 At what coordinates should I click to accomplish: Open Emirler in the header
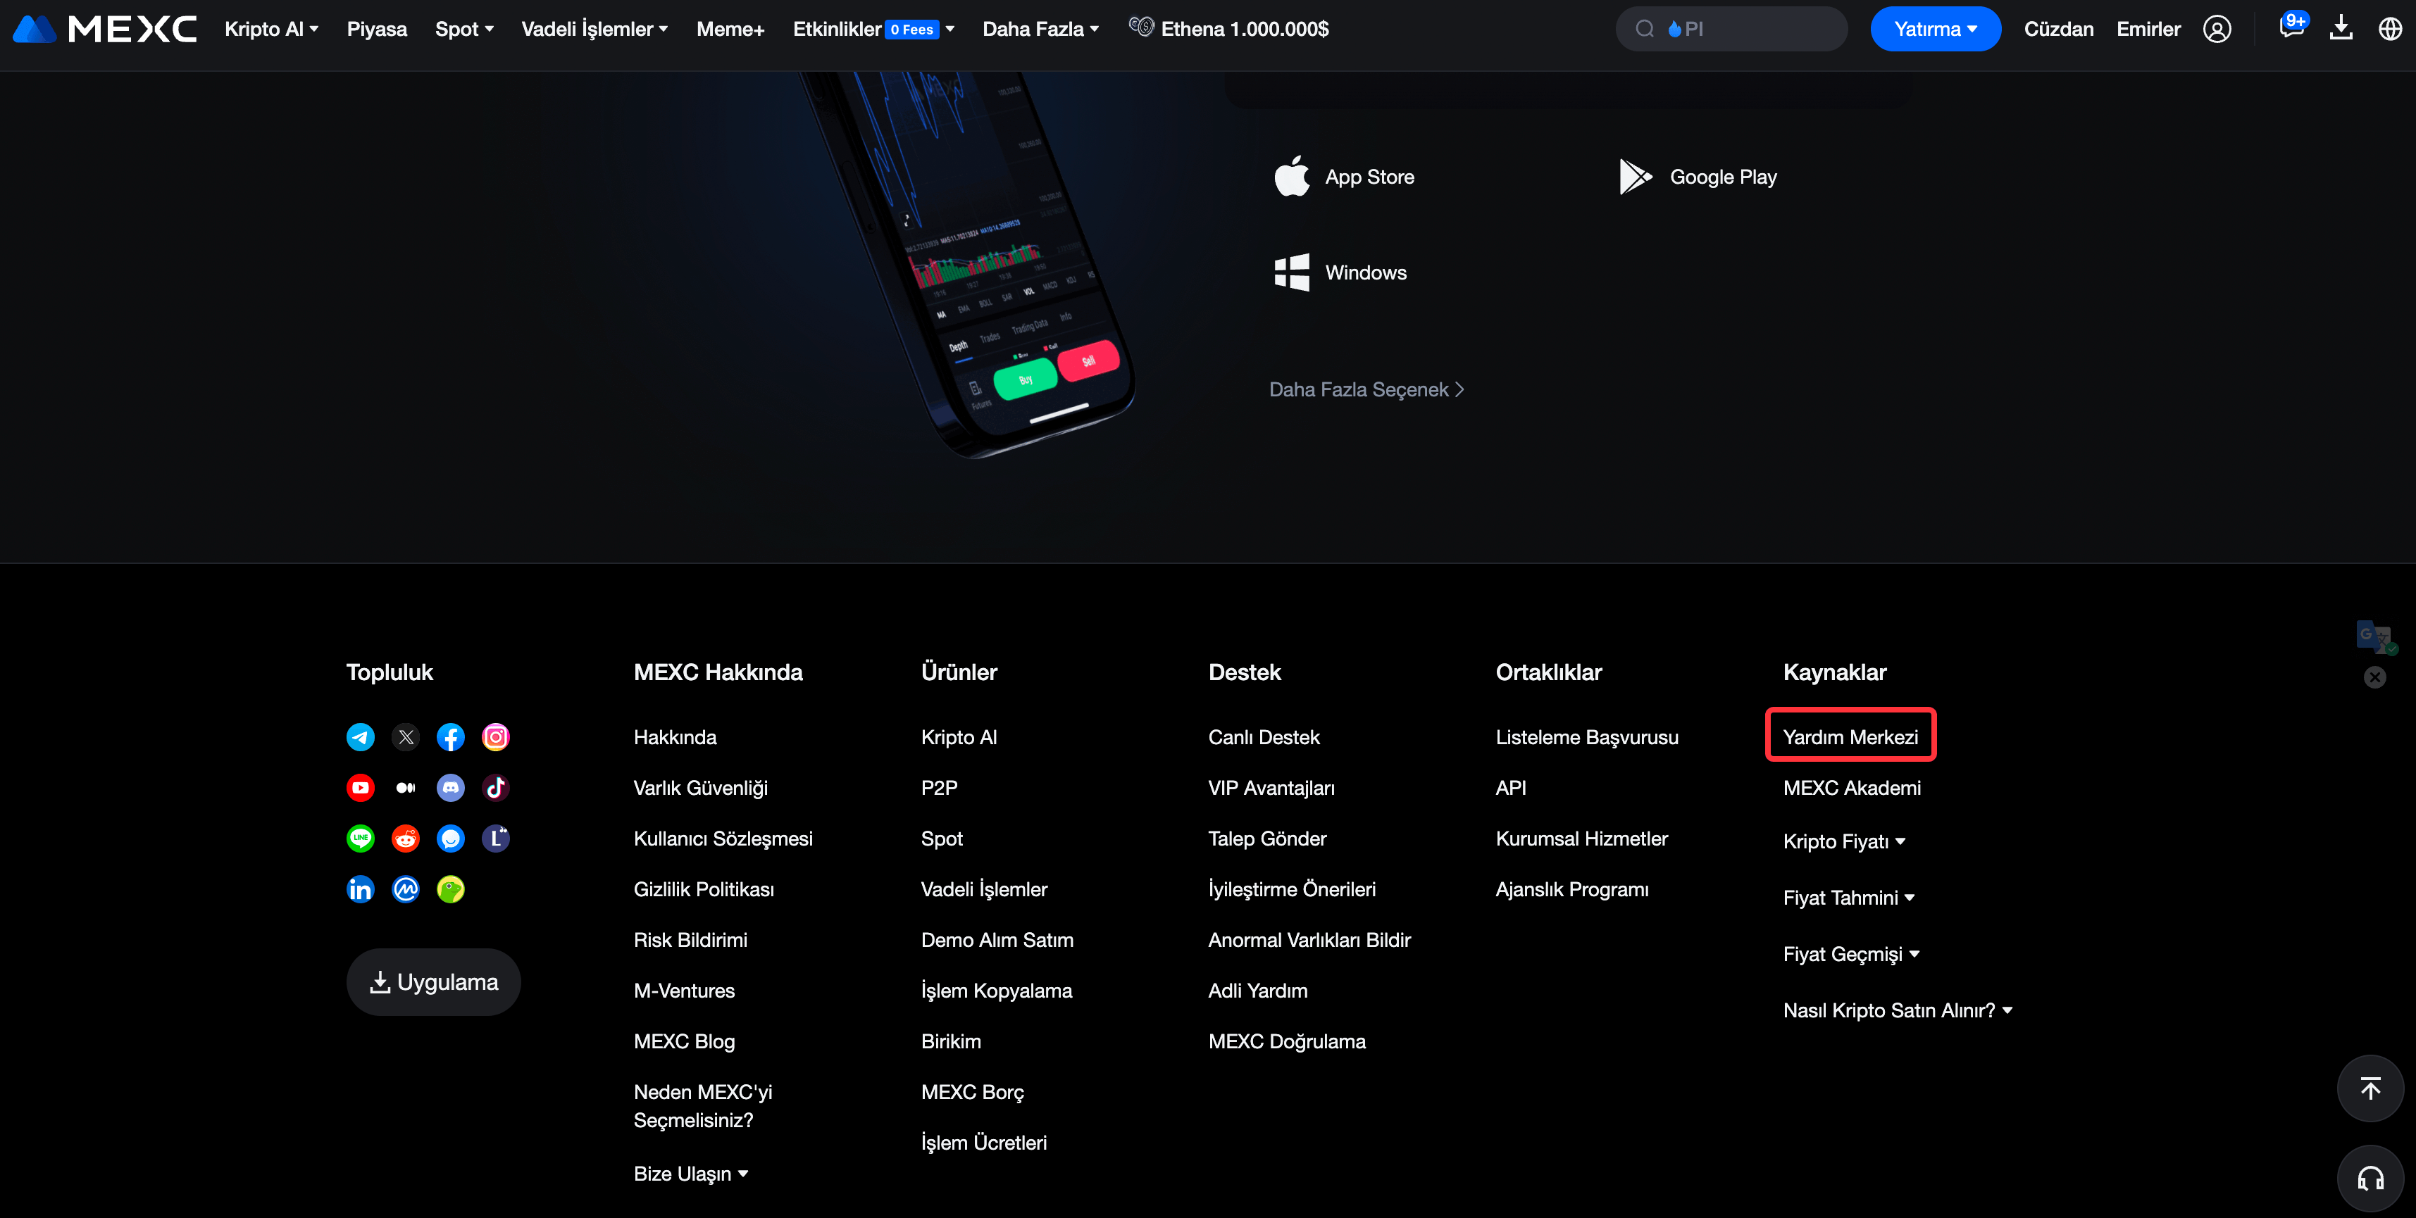click(x=2148, y=29)
